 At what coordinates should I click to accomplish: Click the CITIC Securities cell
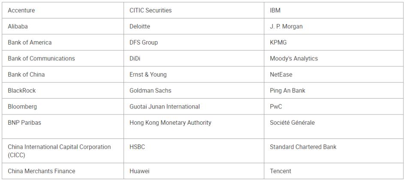(x=150, y=11)
